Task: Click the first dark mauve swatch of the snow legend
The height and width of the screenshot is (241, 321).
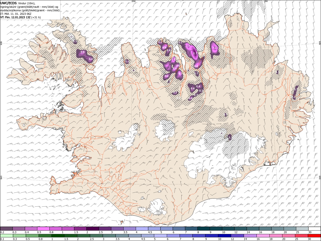Action: [6, 229]
